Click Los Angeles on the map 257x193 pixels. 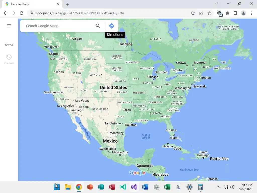(66, 106)
